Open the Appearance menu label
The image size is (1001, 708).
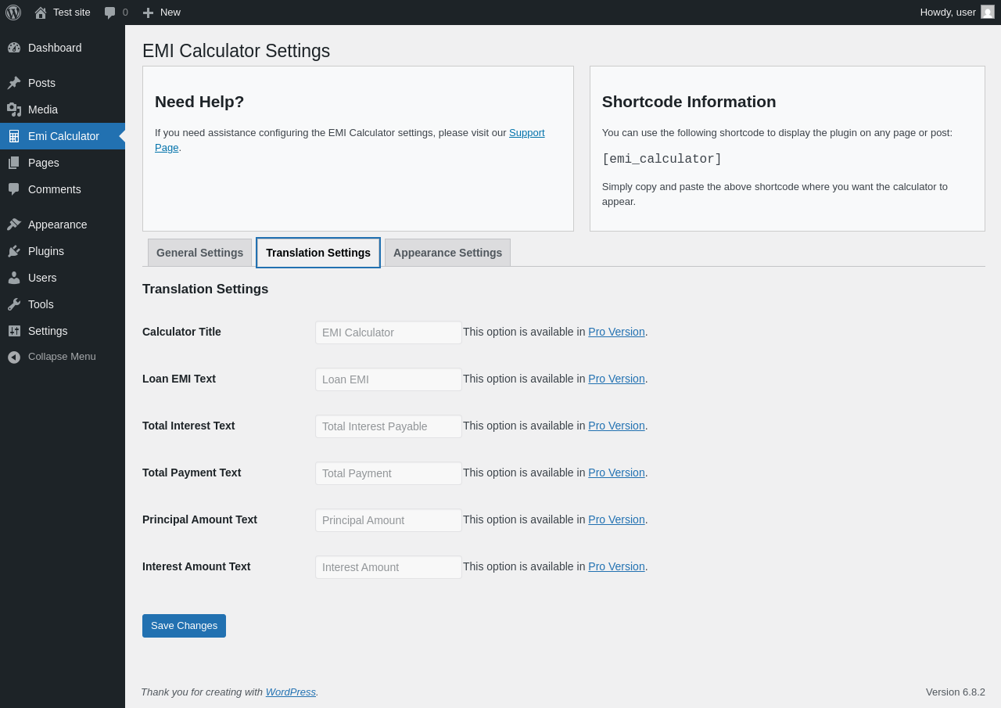click(57, 225)
